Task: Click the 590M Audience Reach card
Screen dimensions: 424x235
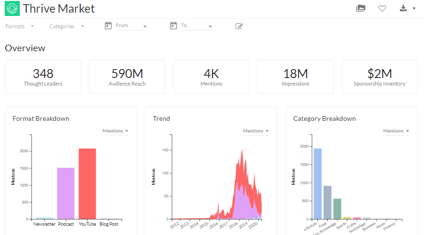Action: click(127, 77)
